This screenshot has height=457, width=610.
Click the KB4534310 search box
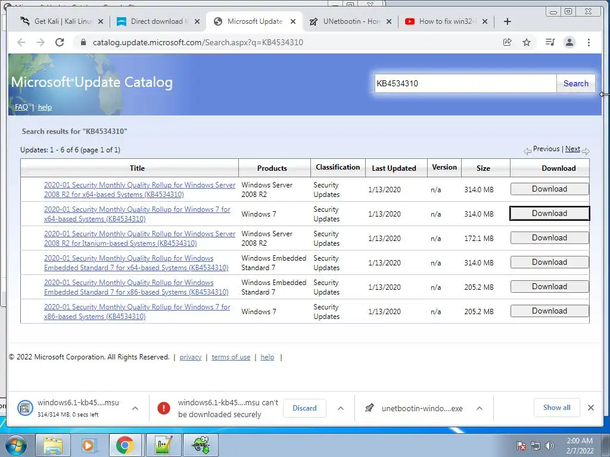pyautogui.click(x=465, y=83)
